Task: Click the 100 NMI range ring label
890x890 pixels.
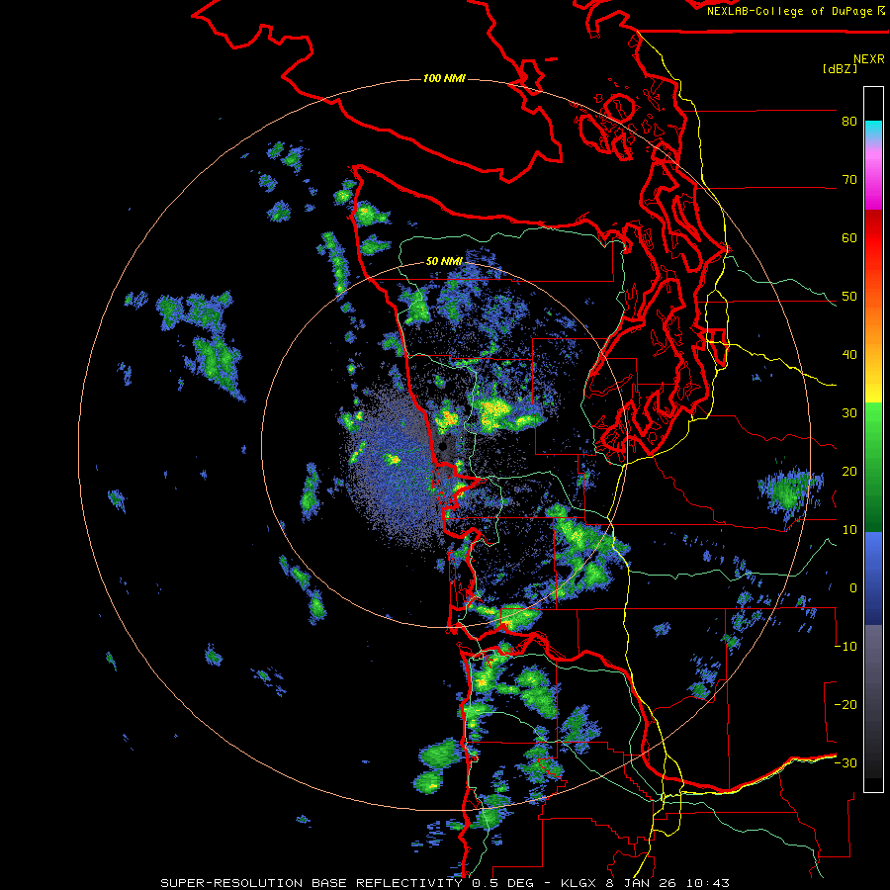Action: (x=444, y=78)
